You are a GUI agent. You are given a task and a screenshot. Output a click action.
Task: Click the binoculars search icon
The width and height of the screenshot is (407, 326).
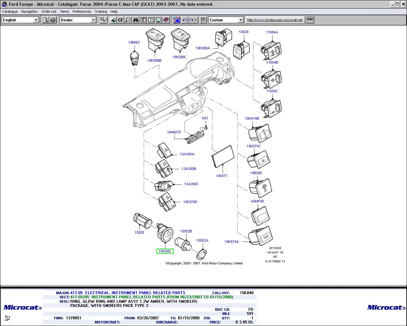point(136,20)
